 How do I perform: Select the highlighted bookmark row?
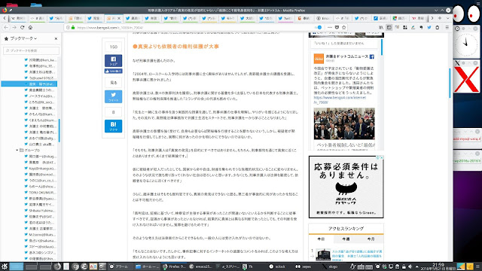click(29, 84)
